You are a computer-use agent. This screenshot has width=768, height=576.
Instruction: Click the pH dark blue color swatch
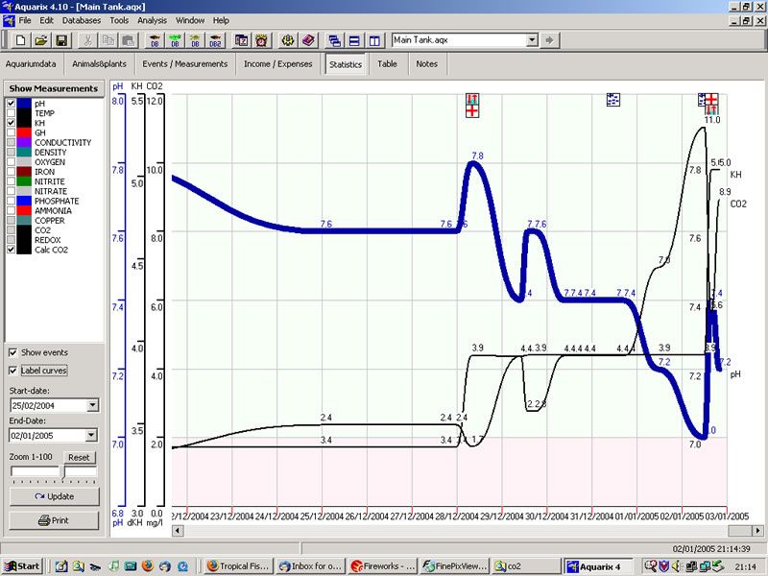tap(24, 104)
